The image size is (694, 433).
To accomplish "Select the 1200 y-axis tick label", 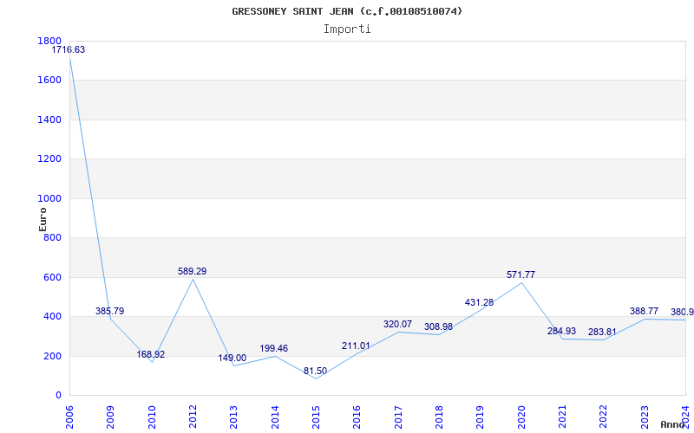I will (x=49, y=159).
